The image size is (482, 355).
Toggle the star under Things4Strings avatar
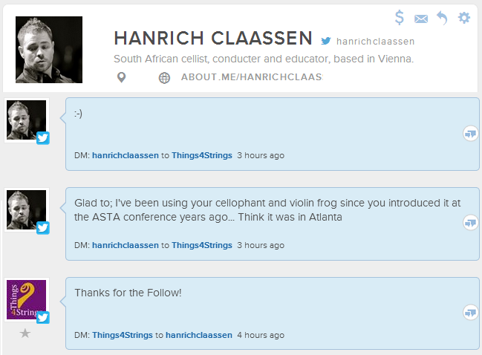25,333
